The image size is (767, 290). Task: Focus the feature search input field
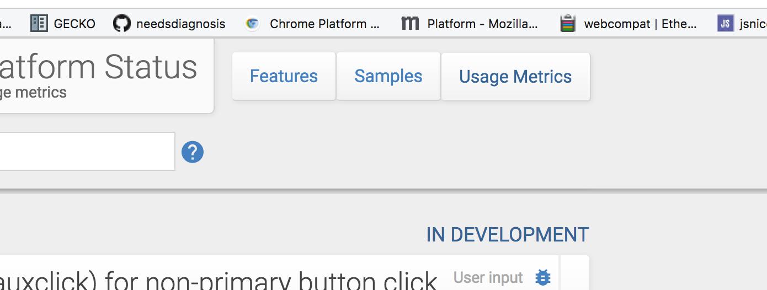point(83,152)
